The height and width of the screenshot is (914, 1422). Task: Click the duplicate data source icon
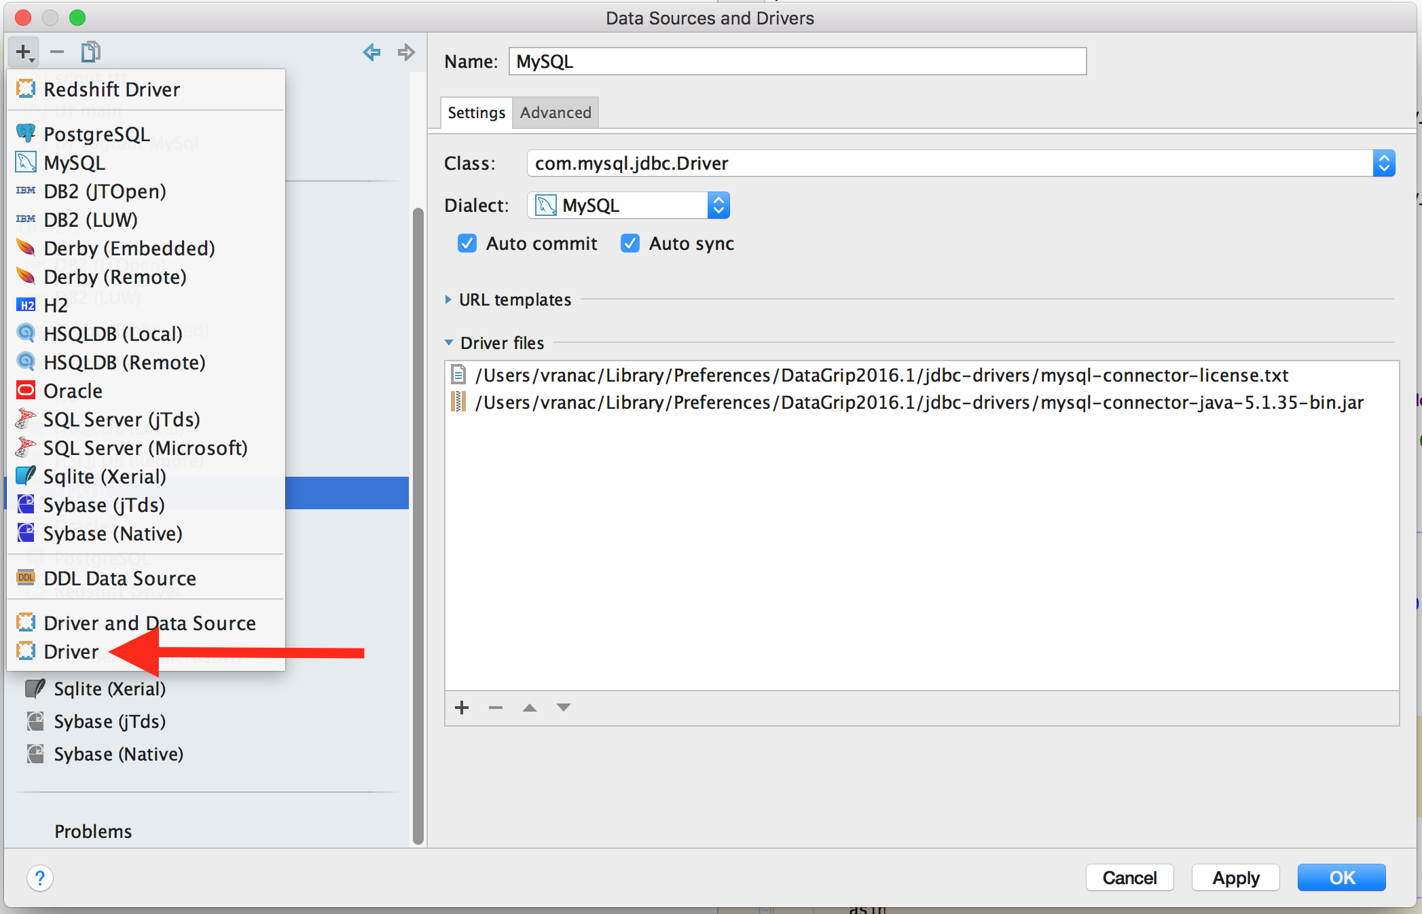pos(90,52)
